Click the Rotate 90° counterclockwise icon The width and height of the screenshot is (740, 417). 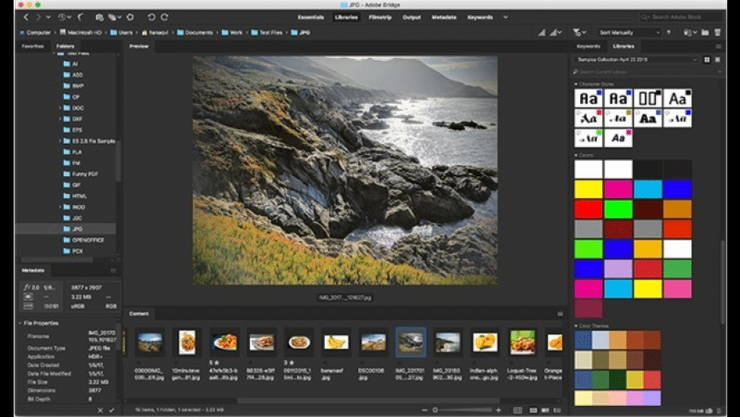point(151,16)
